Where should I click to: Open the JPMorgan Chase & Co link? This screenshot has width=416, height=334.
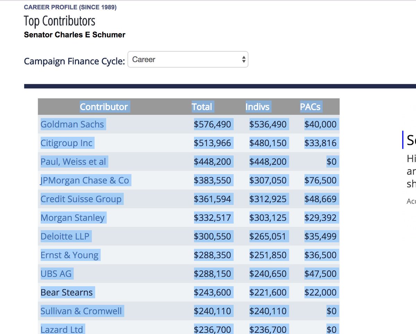[x=85, y=180]
